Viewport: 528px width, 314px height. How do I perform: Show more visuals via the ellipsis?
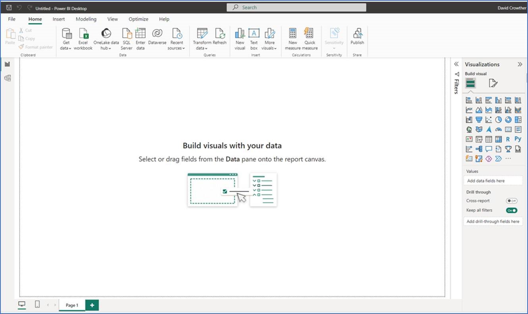pyautogui.click(x=508, y=159)
